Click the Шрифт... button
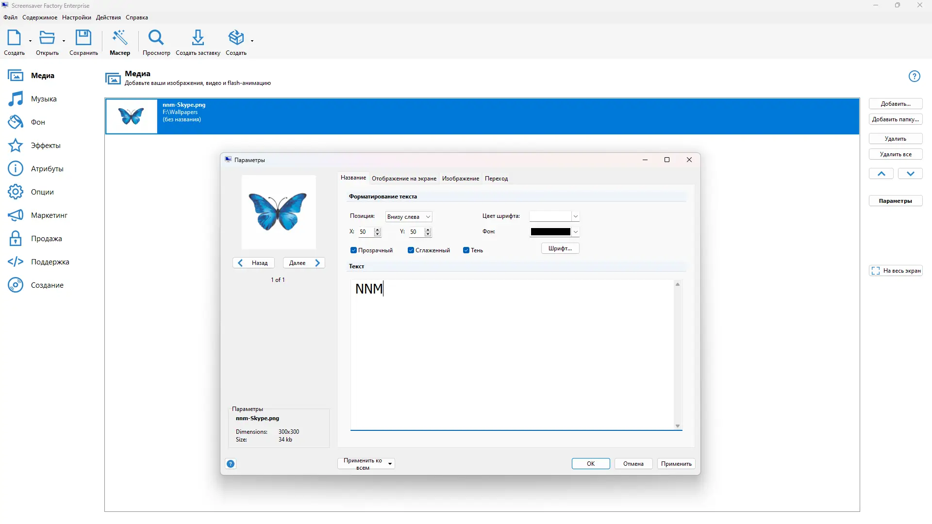Viewport: 932px width, 524px height. tap(560, 248)
